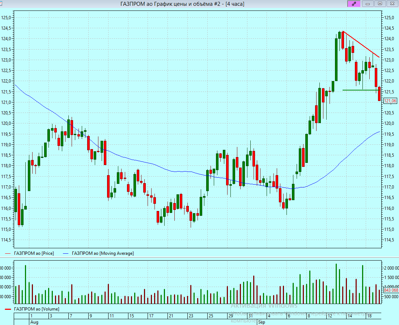399x325 pixels.
Task: Select the green horizontal support line
Action: pos(361,90)
